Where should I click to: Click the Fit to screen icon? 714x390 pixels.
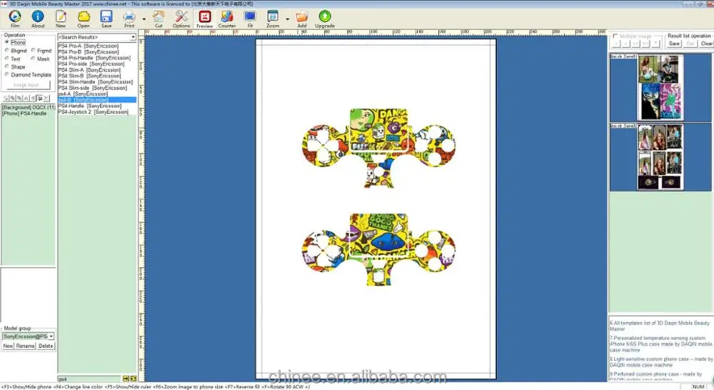coord(250,19)
